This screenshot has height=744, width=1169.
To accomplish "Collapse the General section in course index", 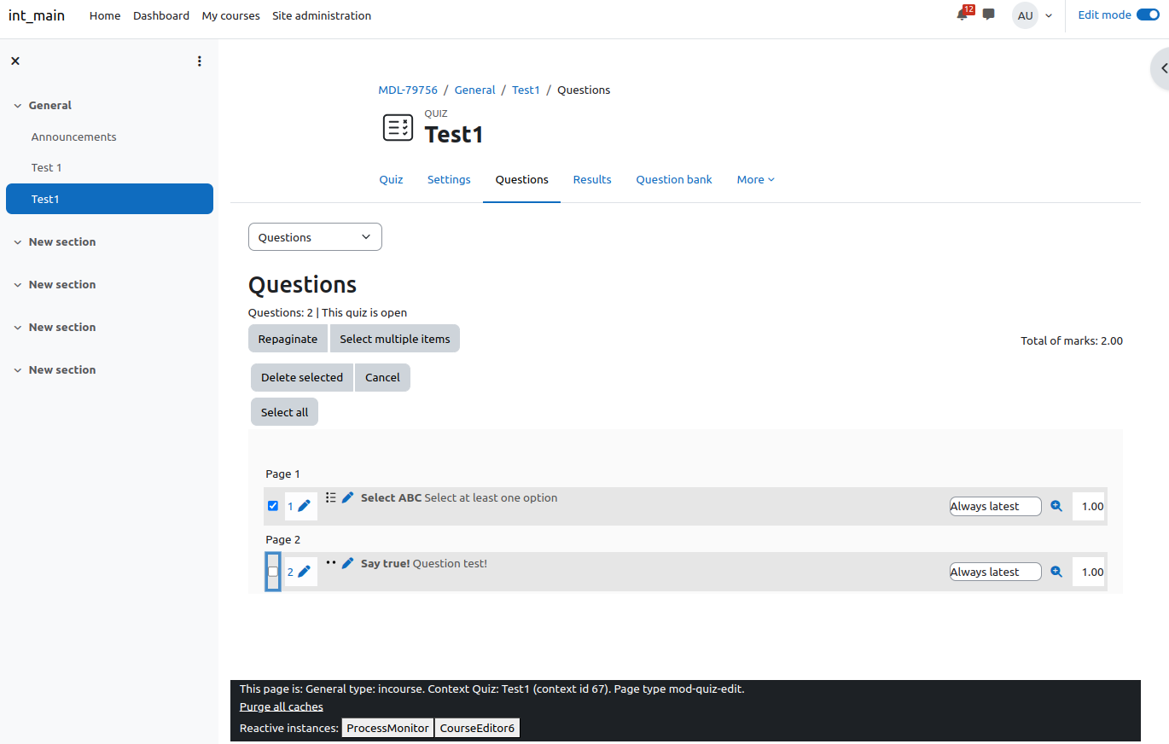I will pos(17,106).
